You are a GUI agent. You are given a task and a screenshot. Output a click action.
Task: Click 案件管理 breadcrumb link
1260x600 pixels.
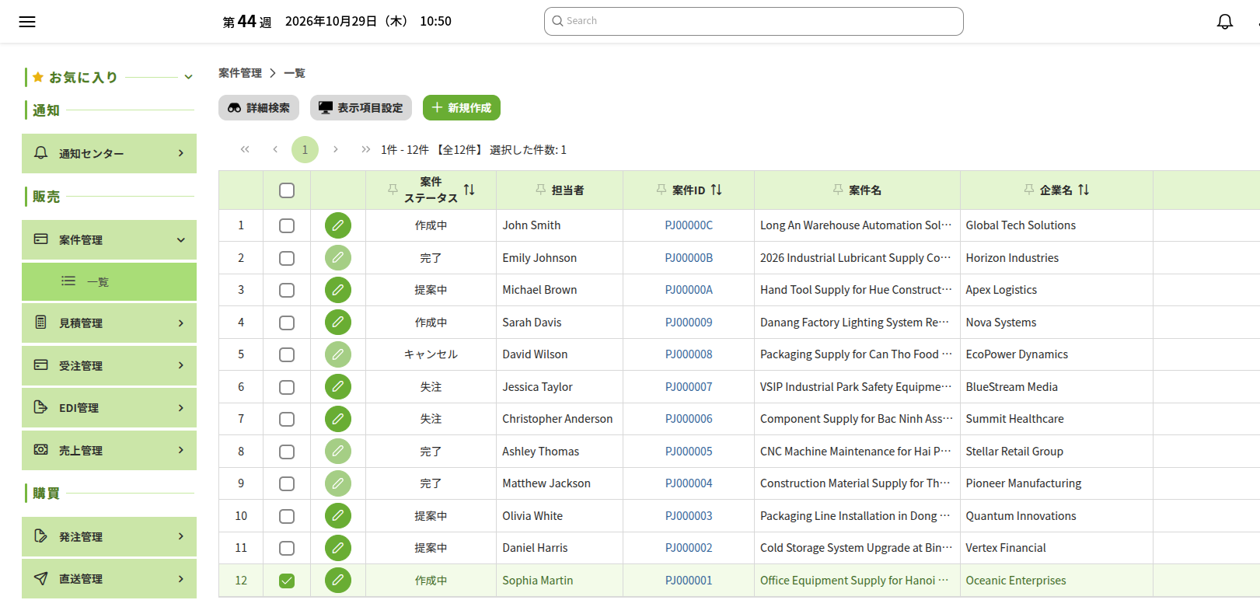point(240,73)
